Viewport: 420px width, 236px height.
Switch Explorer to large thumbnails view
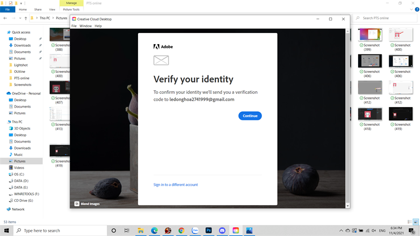click(416, 222)
